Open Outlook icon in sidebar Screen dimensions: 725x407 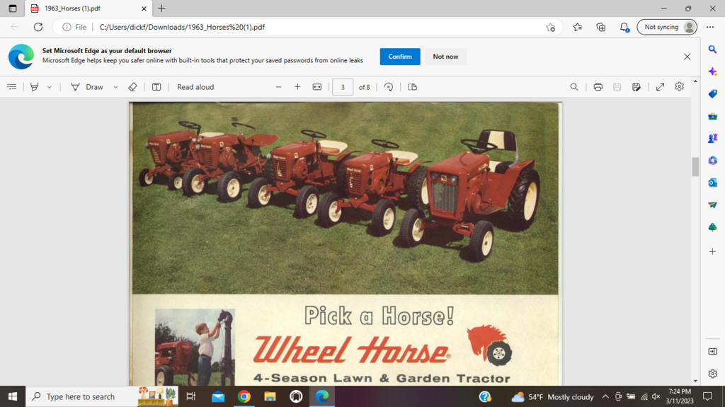712,183
